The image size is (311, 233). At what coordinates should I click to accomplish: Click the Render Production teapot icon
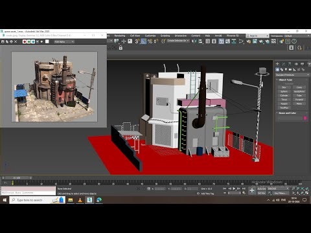pyautogui.click(x=261, y=41)
